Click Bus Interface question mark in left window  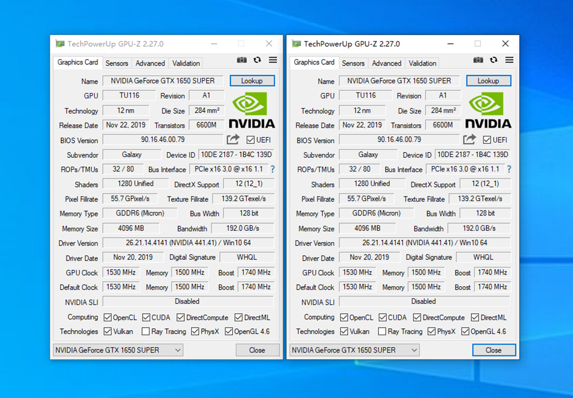[x=272, y=169]
